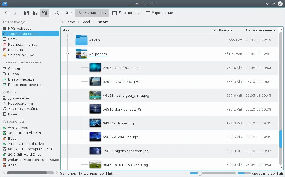Open Win_Games device
The height and width of the screenshot is (177, 285).
pyautogui.click(x=31, y=128)
